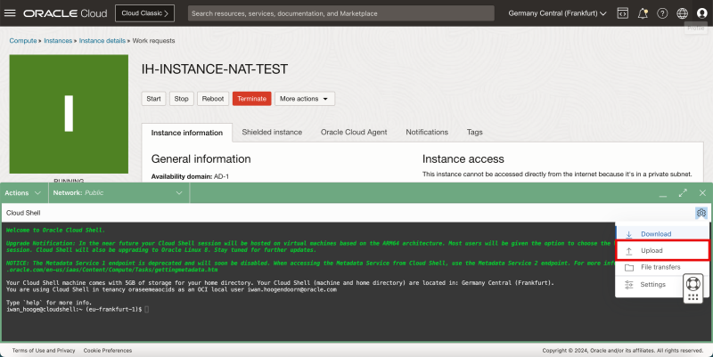Click the Cloud Classic button

pyautogui.click(x=144, y=13)
